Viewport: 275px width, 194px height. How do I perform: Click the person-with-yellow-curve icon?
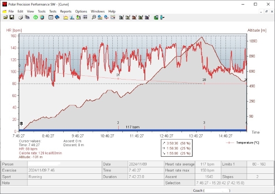point(100,17)
